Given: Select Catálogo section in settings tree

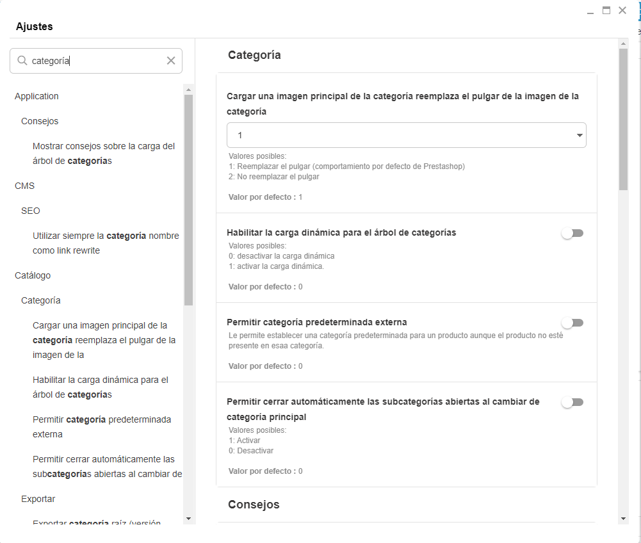Looking at the screenshot, I should pyautogui.click(x=33, y=275).
